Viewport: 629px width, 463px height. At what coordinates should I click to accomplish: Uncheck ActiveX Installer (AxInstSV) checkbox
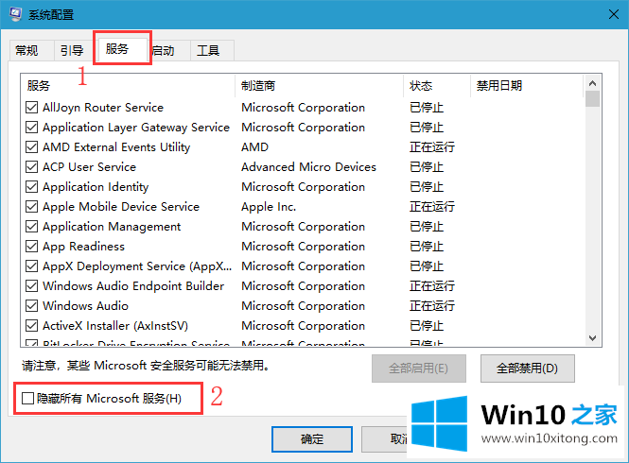point(32,325)
